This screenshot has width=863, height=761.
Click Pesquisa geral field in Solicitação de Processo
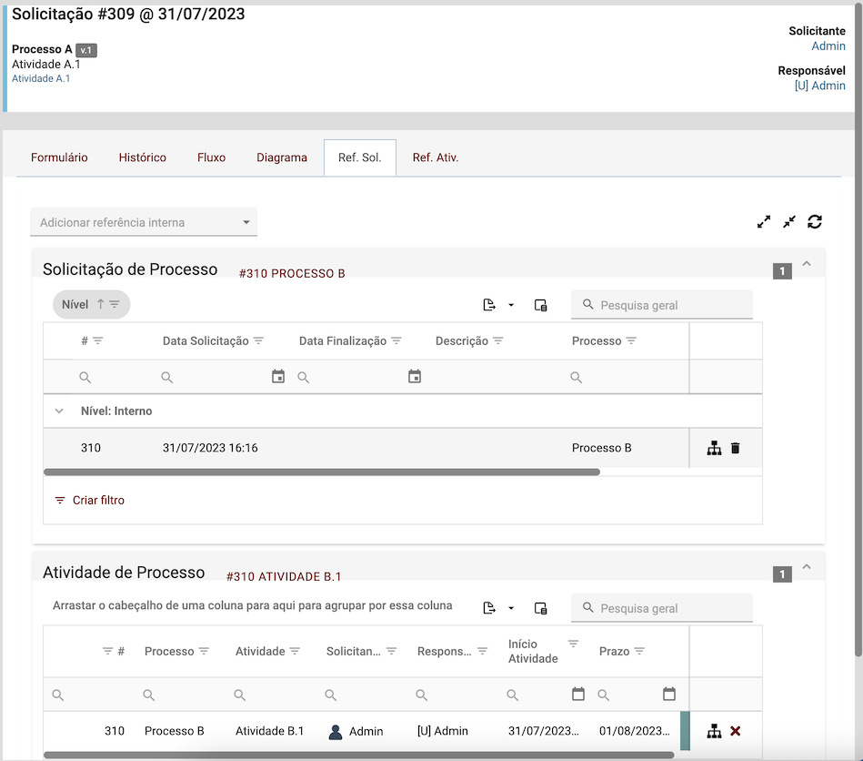[671, 305]
